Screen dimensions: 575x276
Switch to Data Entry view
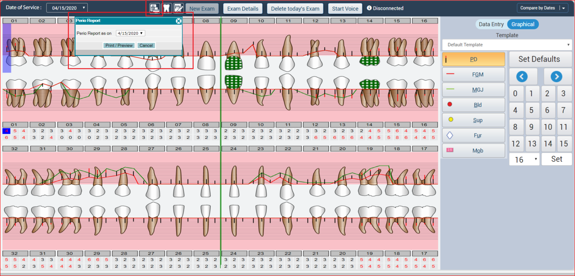pos(491,24)
